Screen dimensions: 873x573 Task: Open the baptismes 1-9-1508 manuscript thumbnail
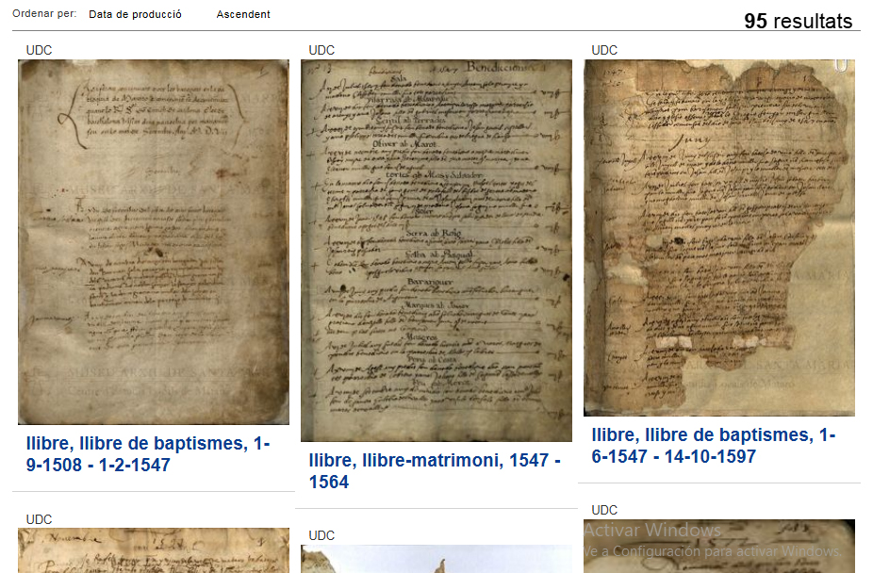click(x=154, y=242)
